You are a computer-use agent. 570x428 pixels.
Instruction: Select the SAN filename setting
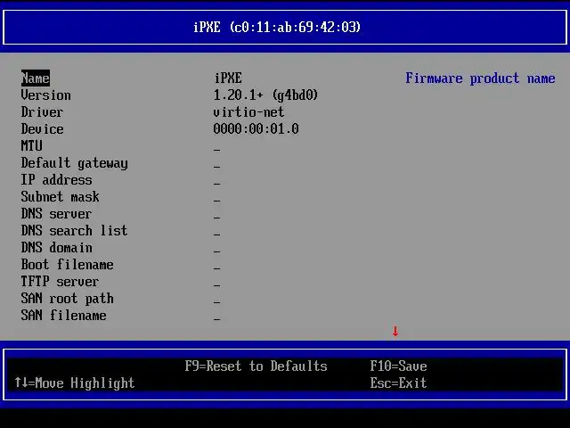click(63, 315)
